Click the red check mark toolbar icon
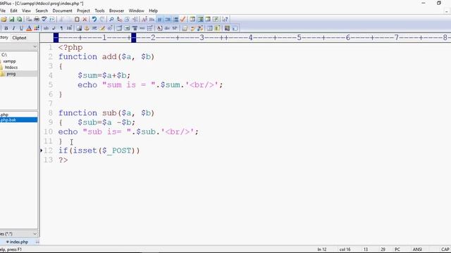This screenshot has height=253, width=451. (x=183, y=19)
